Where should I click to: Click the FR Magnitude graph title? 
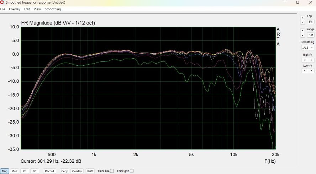pos(58,23)
